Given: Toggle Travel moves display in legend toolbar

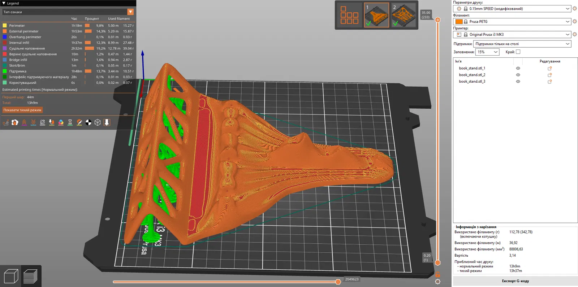Looking at the screenshot, I should click(6, 122).
